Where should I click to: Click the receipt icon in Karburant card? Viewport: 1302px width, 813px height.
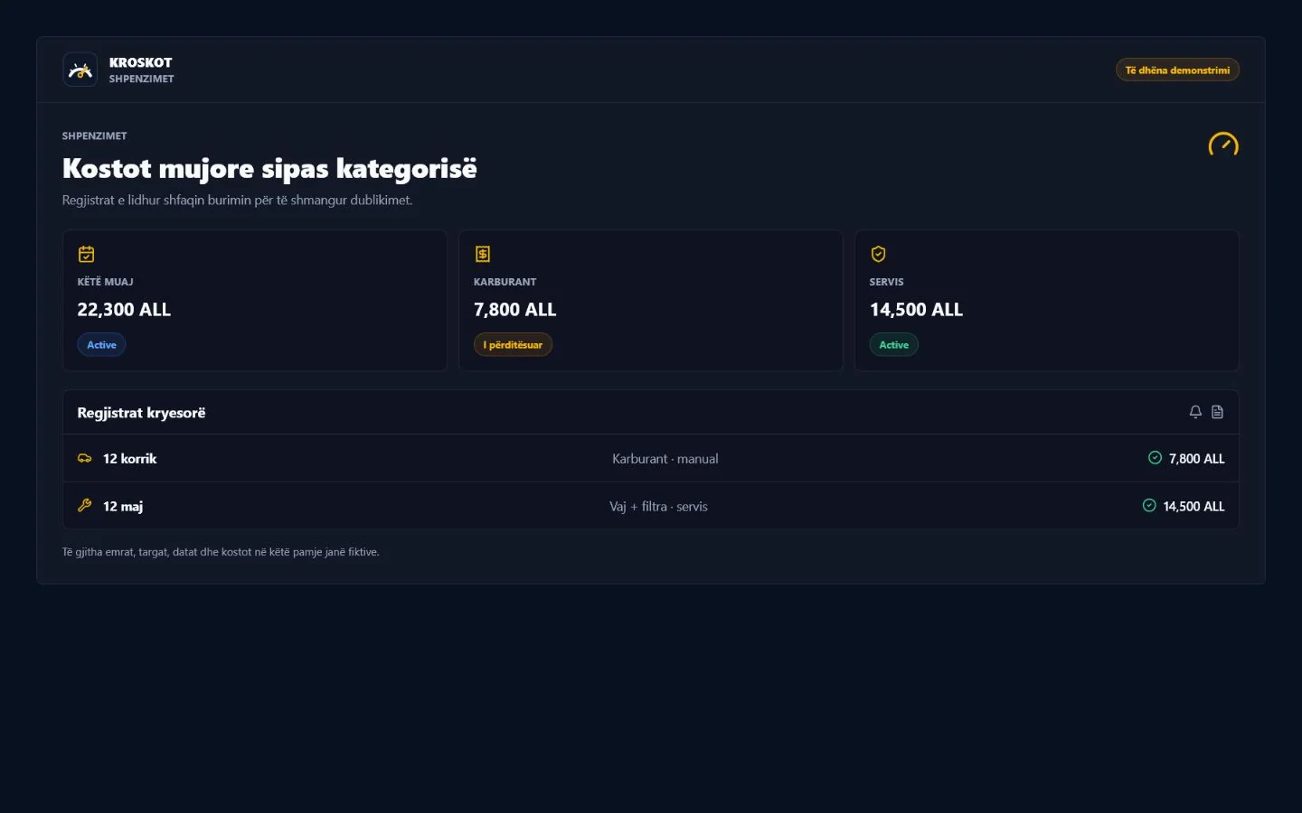point(483,254)
